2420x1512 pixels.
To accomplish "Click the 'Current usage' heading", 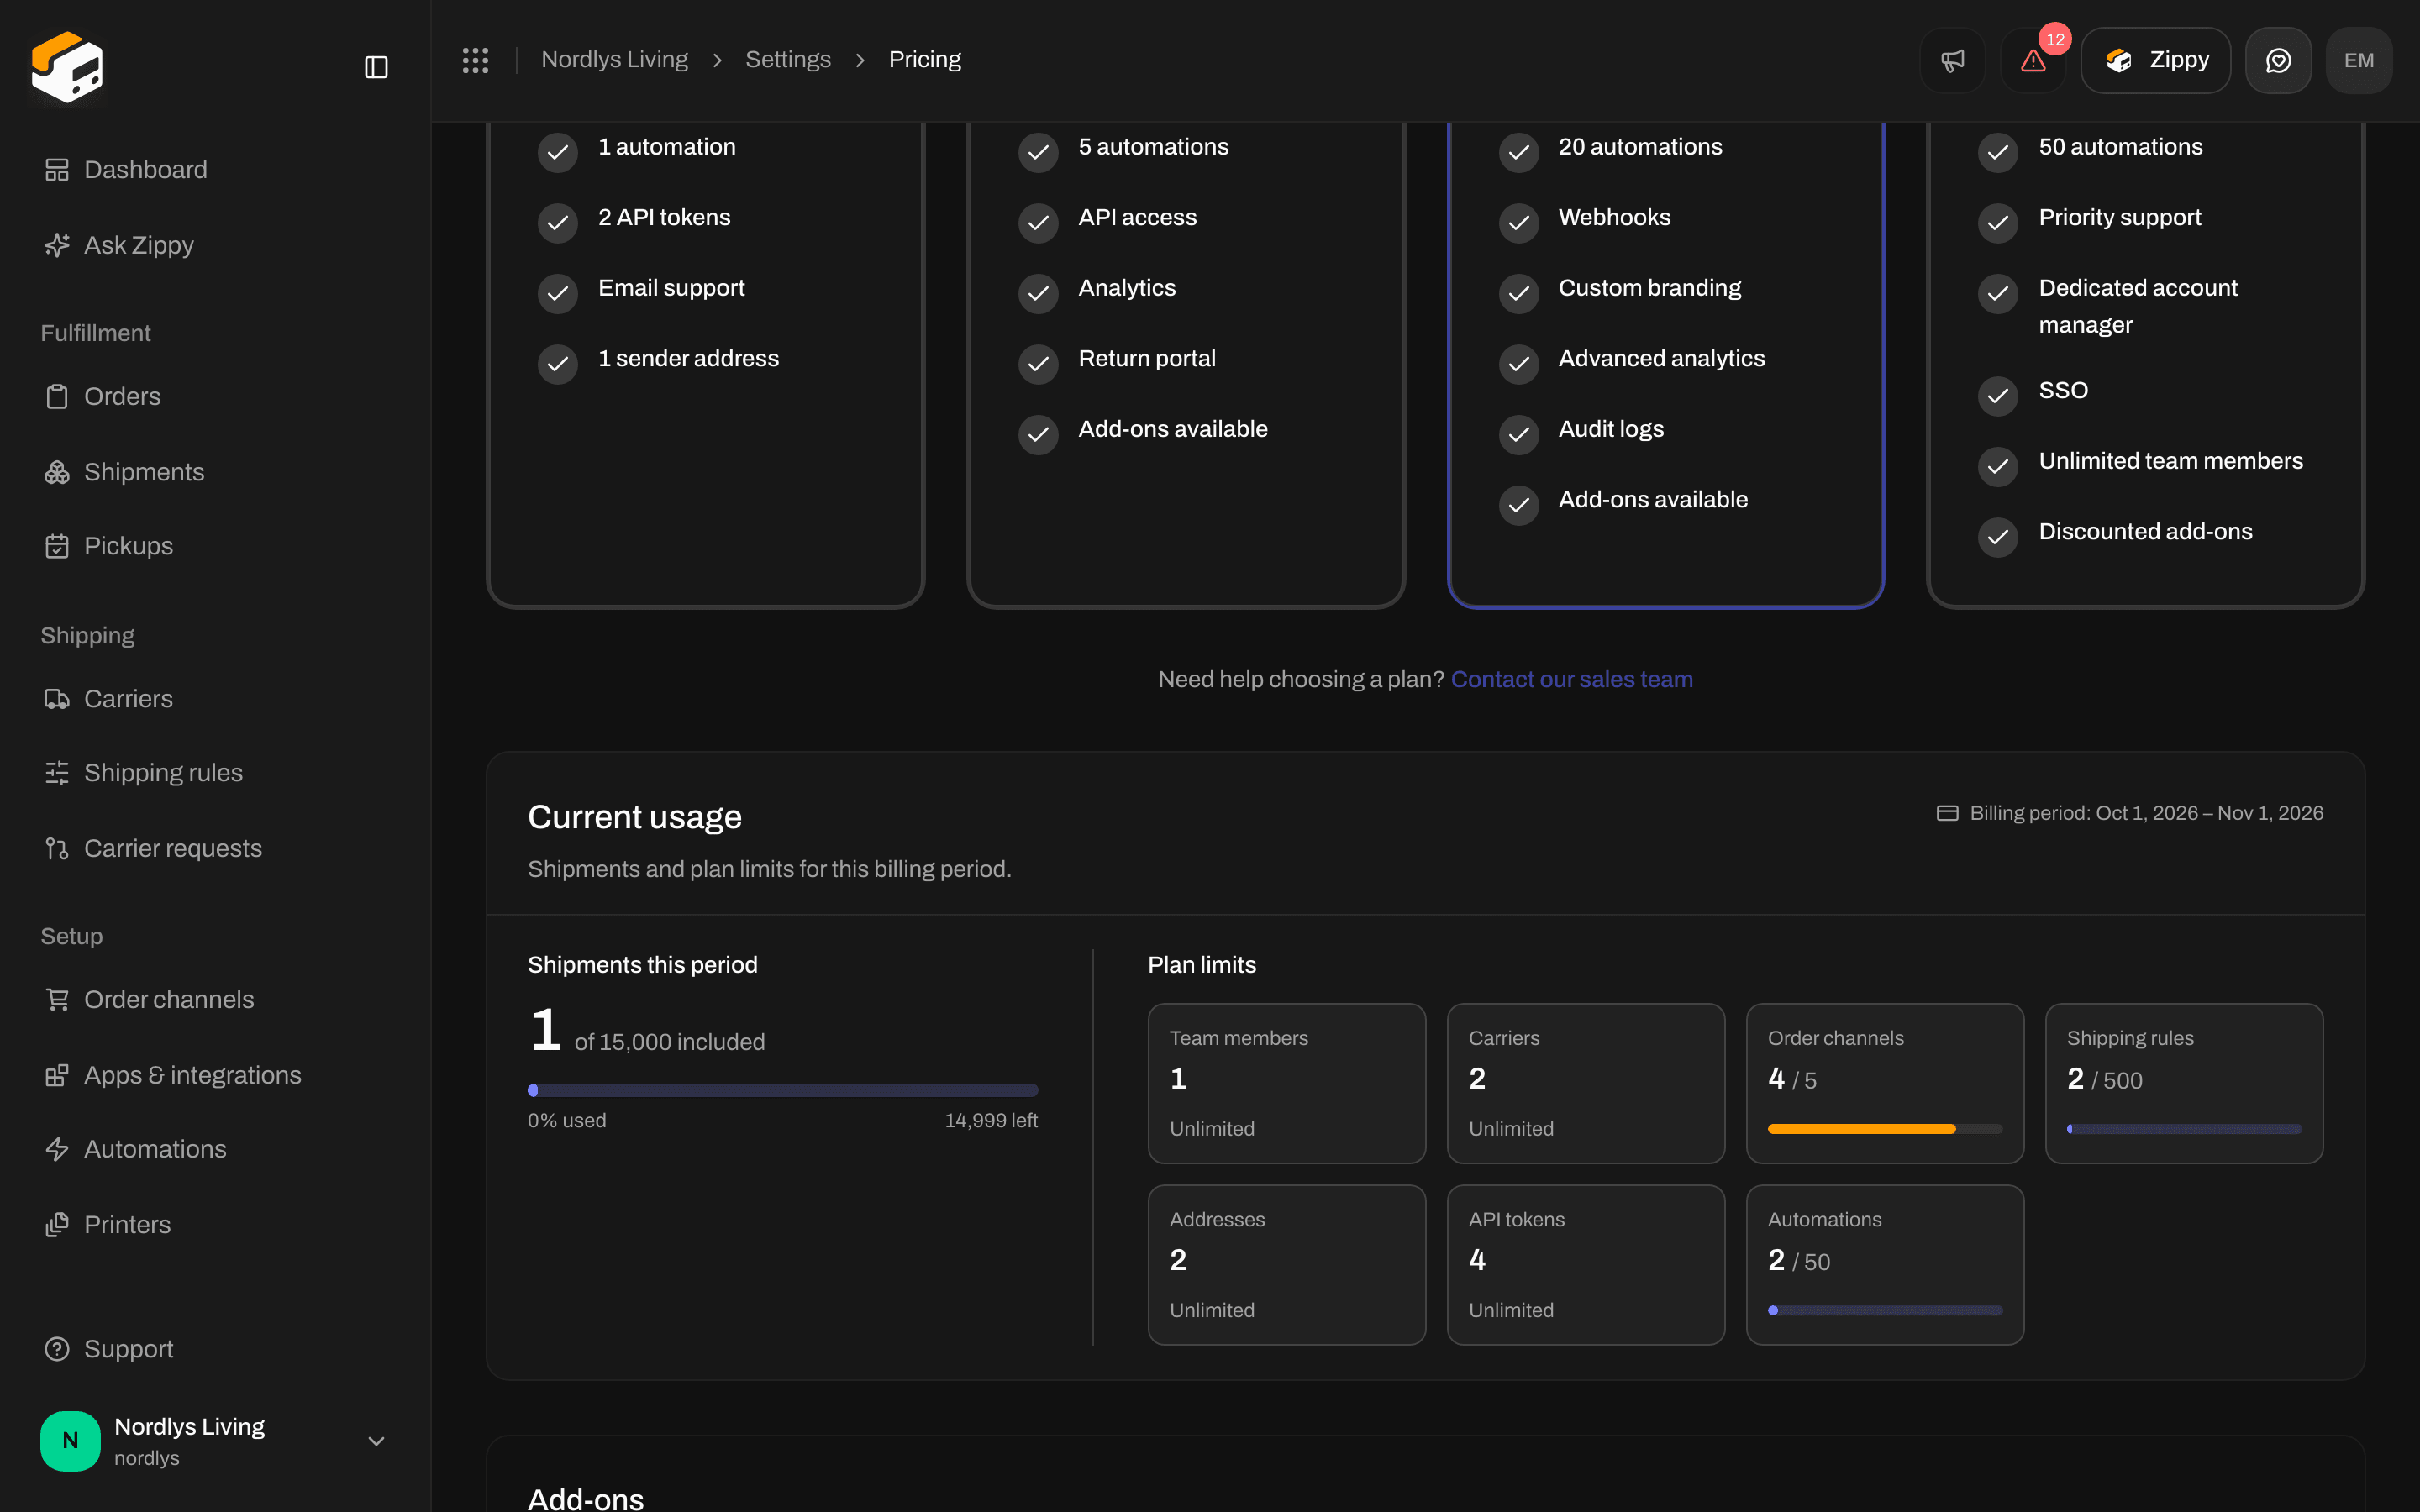I will 635,817.
